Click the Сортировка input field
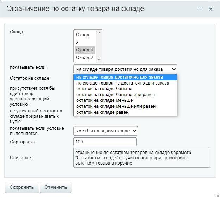 tap(105, 142)
